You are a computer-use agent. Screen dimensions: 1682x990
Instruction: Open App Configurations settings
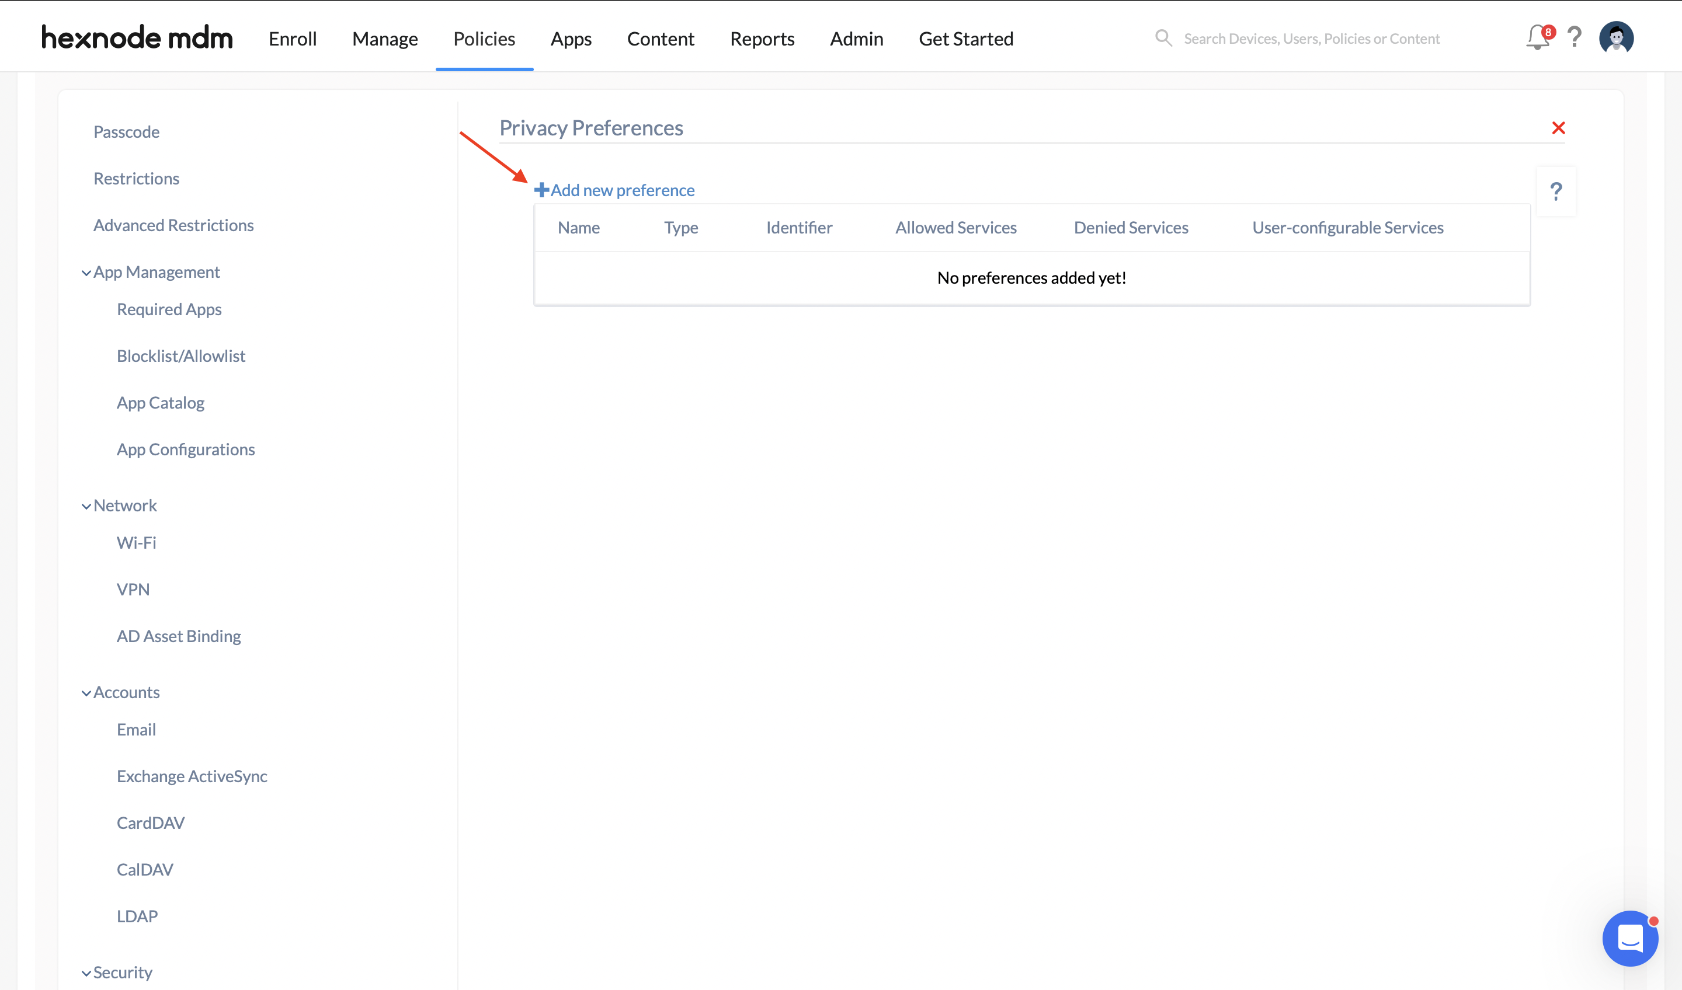click(186, 449)
